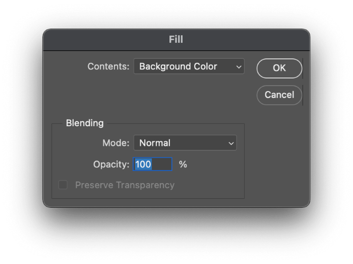The width and height of the screenshot is (353, 264).
Task: Click the highlighted 100 opacity value
Action: click(x=143, y=164)
